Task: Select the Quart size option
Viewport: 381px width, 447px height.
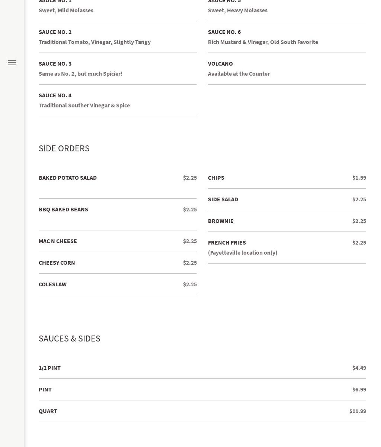Action: [48, 411]
